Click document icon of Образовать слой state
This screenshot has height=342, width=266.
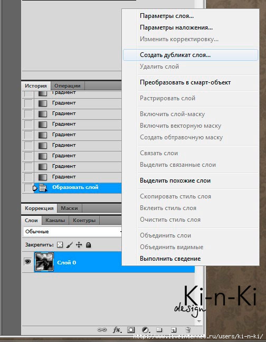pos(43,188)
